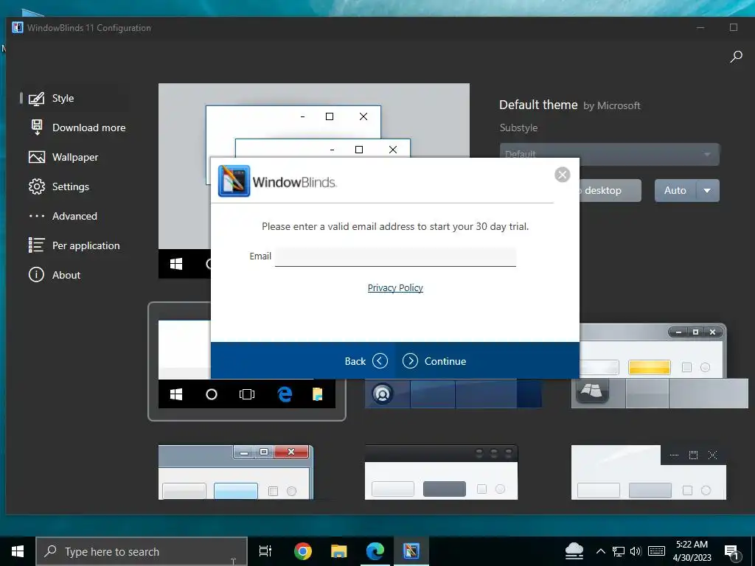Open the volume speaker tray icon
Image resolution: width=755 pixels, height=566 pixels.
click(x=636, y=551)
